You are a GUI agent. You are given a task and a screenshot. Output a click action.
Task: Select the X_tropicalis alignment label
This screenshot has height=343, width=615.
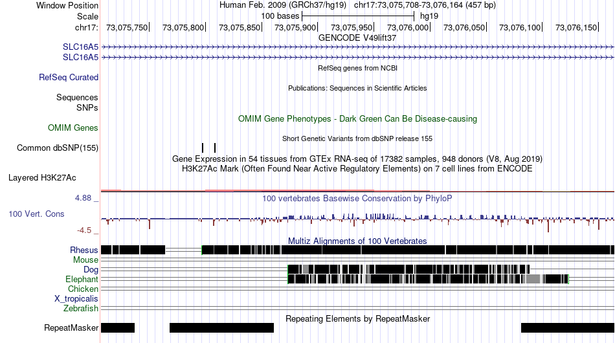[x=76, y=299]
